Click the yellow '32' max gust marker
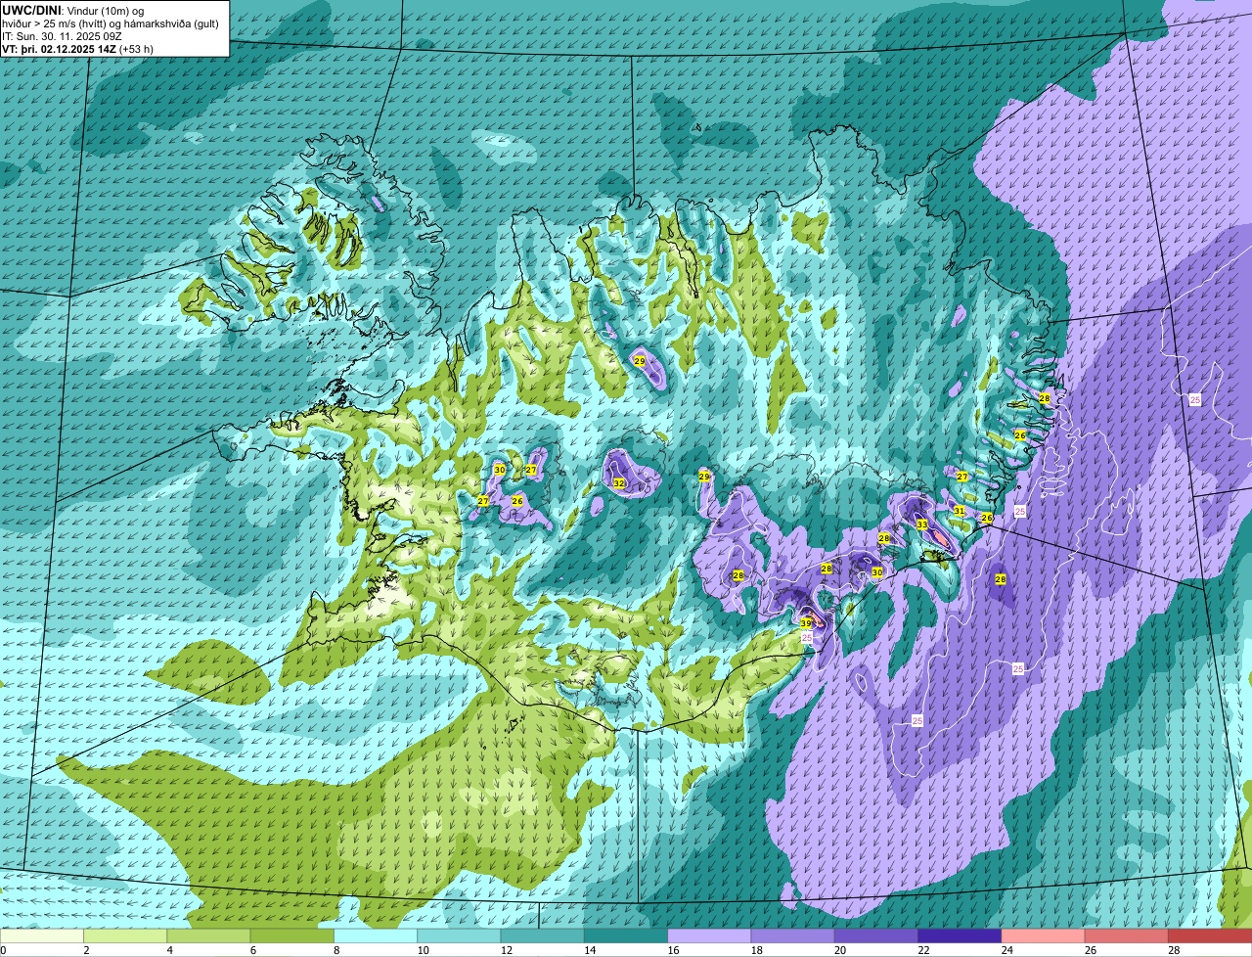The width and height of the screenshot is (1252, 957). (x=619, y=483)
